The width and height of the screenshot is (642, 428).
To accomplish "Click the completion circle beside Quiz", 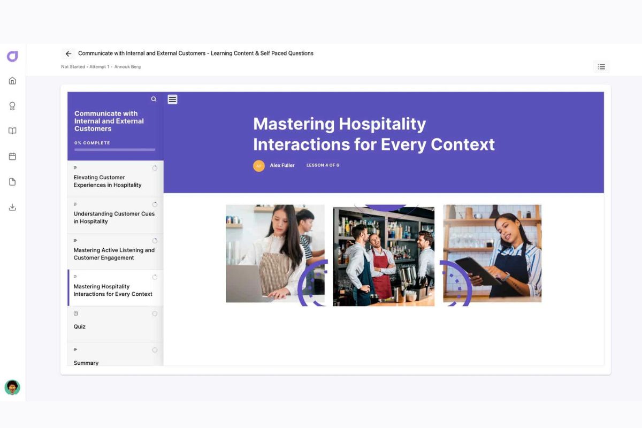I will pos(155,314).
